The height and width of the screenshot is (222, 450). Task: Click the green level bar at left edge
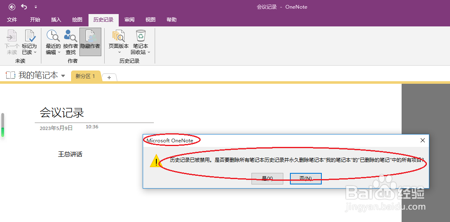point(2,132)
